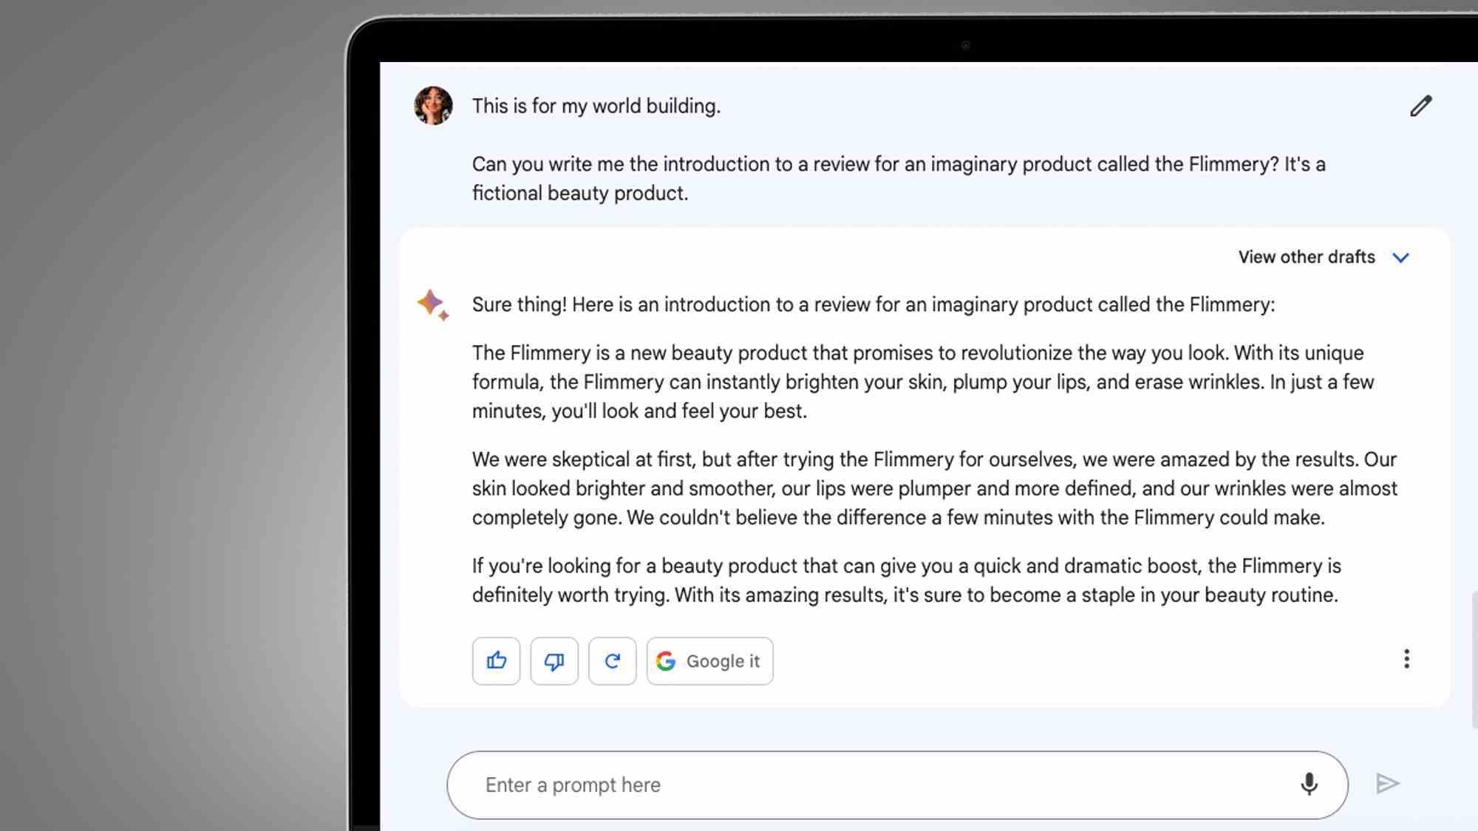Select the View other drafts chevron

pos(1402,257)
